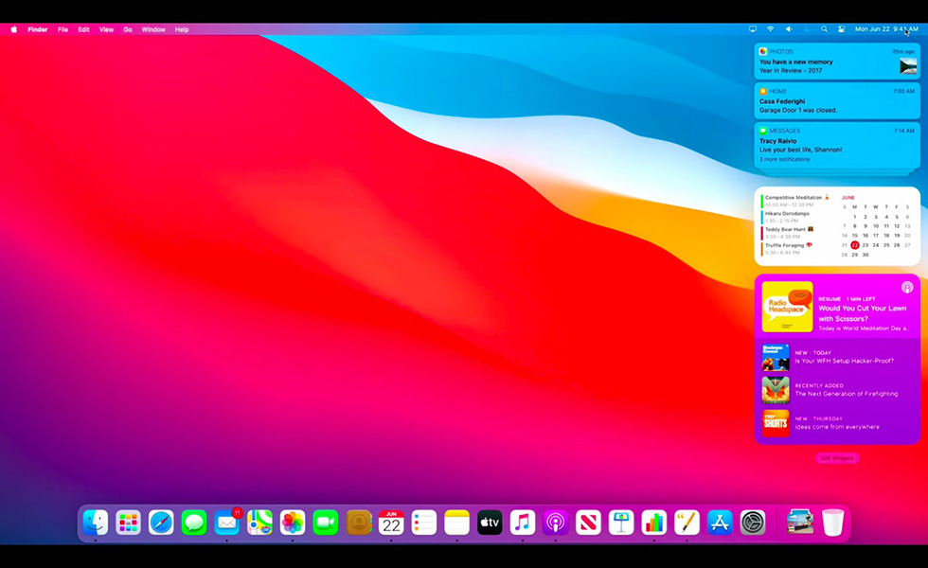Viewport: 928px width, 568px height.
Task: Click the Edit Widgets button
Action: (x=837, y=458)
